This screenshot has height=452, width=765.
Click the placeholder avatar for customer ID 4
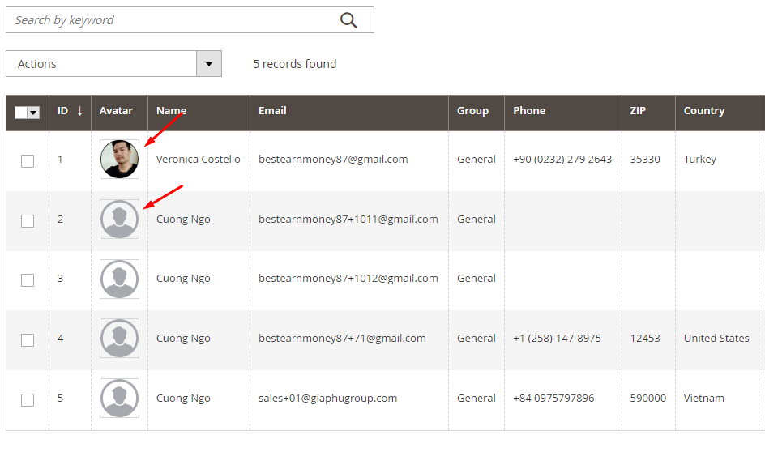pos(119,339)
